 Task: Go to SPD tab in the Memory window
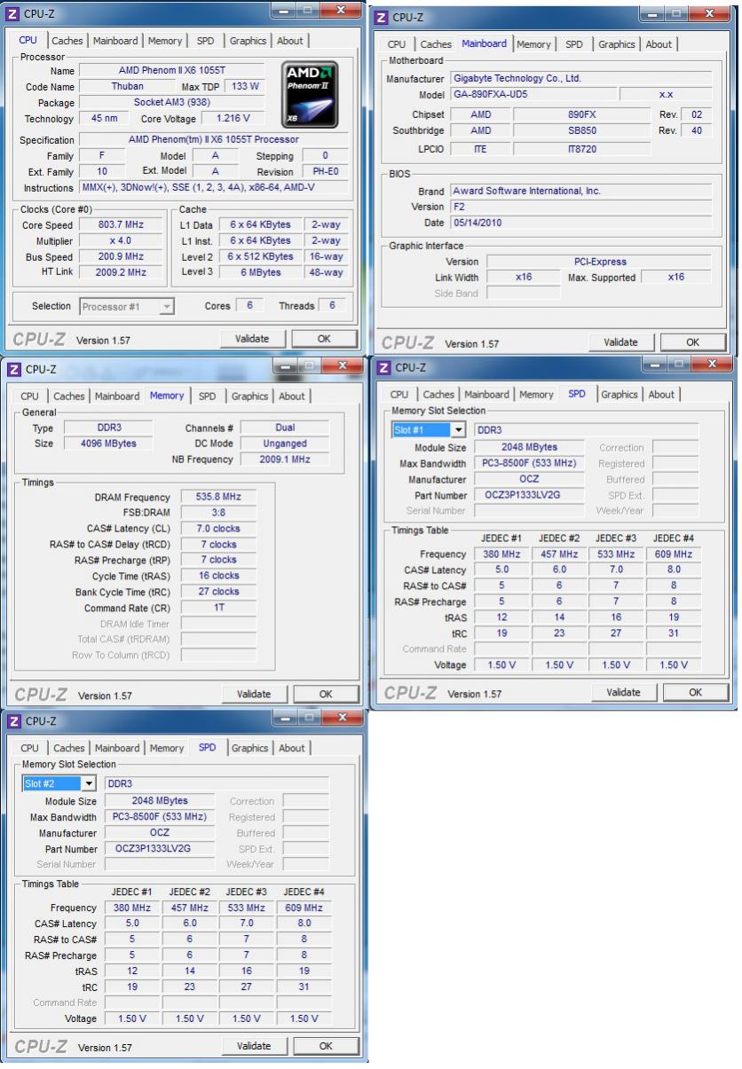click(207, 397)
